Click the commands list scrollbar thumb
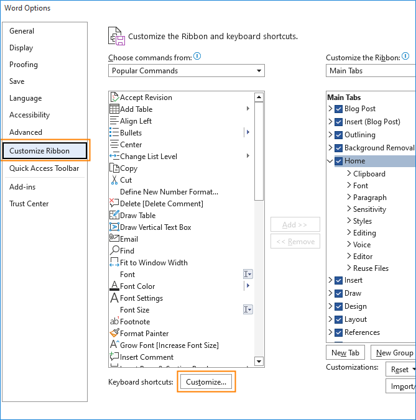This screenshot has height=420, width=416. click(x=259, y=151)
